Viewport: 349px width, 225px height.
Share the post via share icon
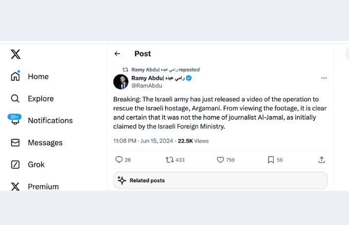pos(322,160)
